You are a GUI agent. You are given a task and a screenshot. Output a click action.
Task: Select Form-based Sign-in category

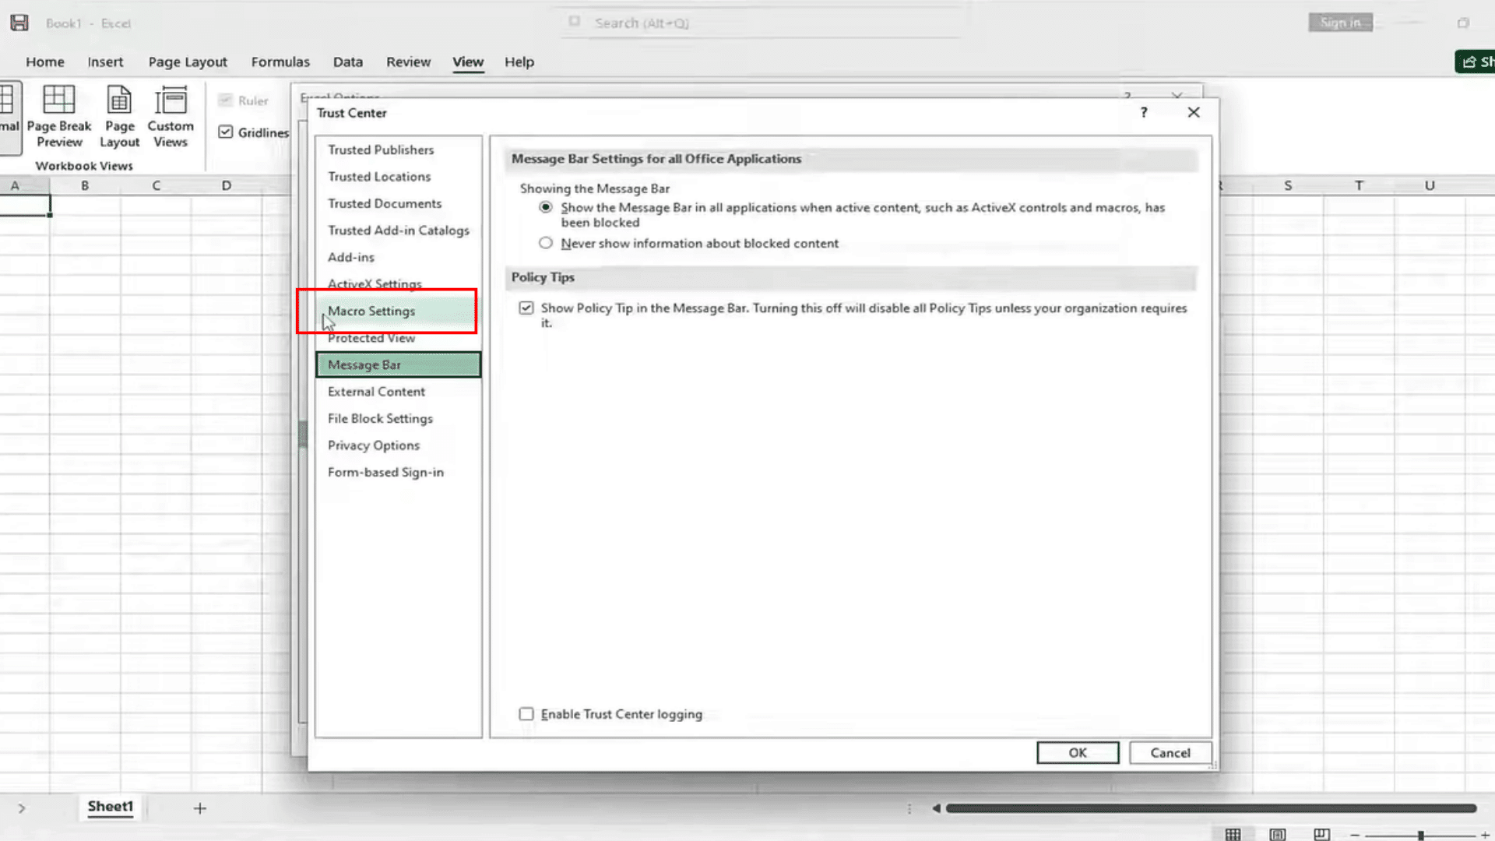[399, 472]
